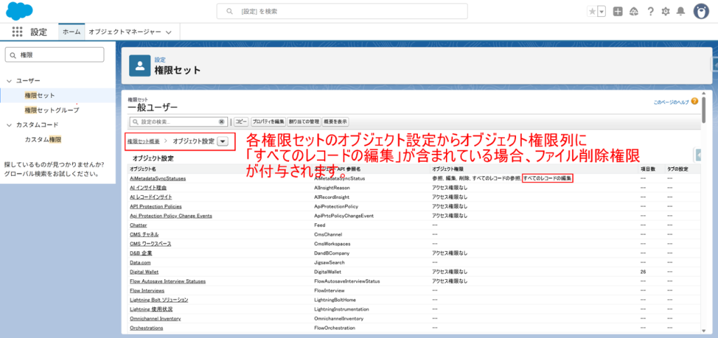Select 権限セットグループ in the sidebar

[52, 110]
